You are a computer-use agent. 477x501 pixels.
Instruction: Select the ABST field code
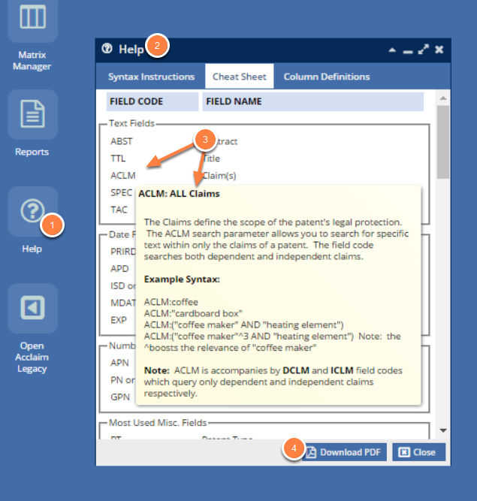pos(122,141)
